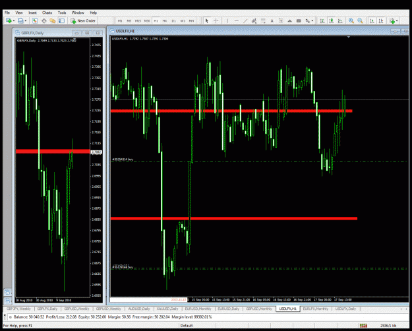Select the Rectangle shape tool
412x331 pixels.
[x=299, y=20]
